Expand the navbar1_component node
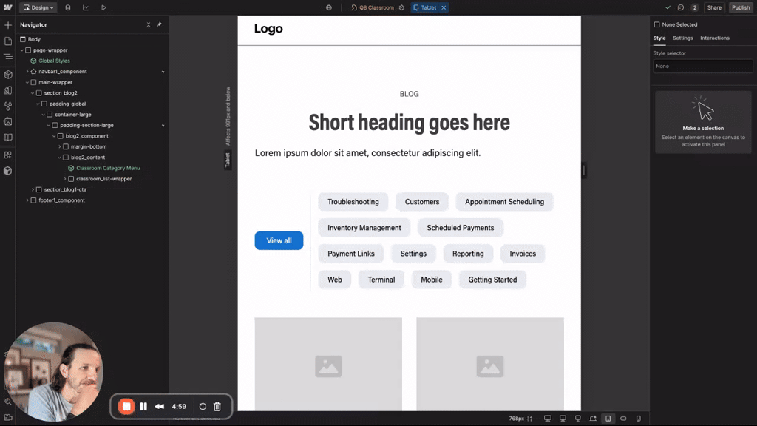 tap(27, 72)
